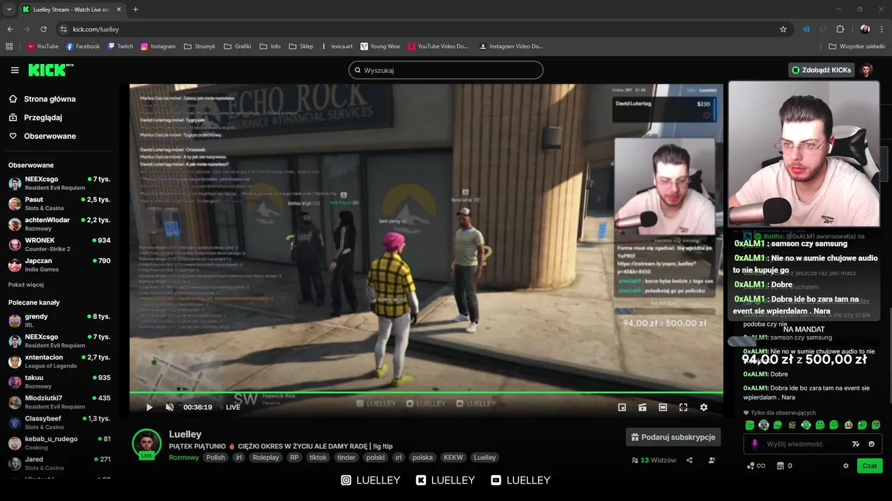The width and height of the screenshot is (892, 501).
Task: Open the Rozmowy category link
Action: click(x=183, y=457)
